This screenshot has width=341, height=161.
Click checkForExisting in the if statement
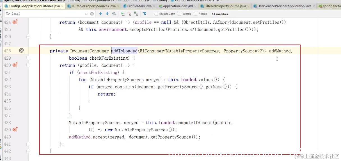point(98,73)
